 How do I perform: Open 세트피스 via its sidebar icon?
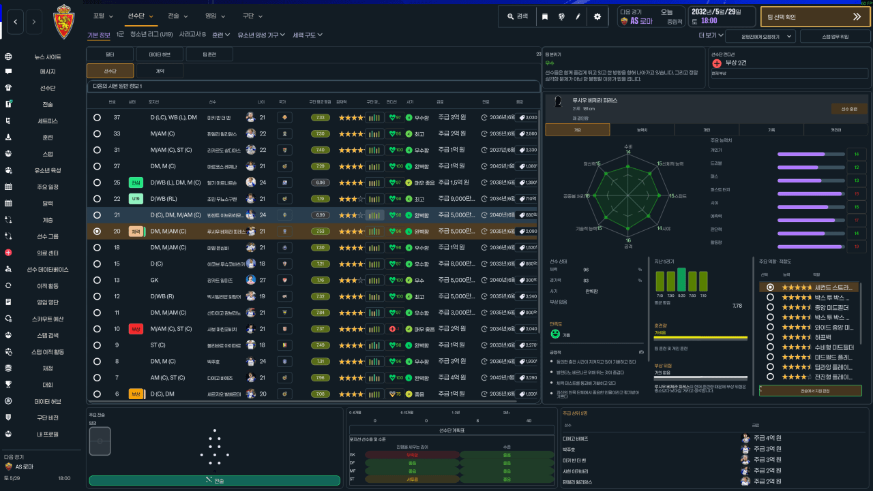click(8, 121)
